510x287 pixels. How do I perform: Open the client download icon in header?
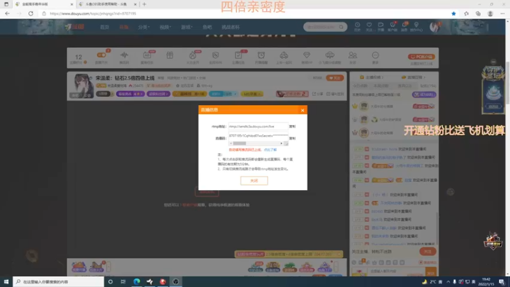tap(393, 26)
